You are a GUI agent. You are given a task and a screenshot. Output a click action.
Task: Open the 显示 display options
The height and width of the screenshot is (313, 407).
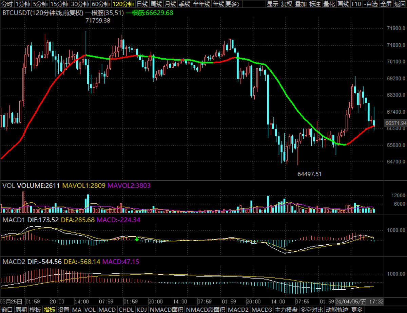coord(273,4)
